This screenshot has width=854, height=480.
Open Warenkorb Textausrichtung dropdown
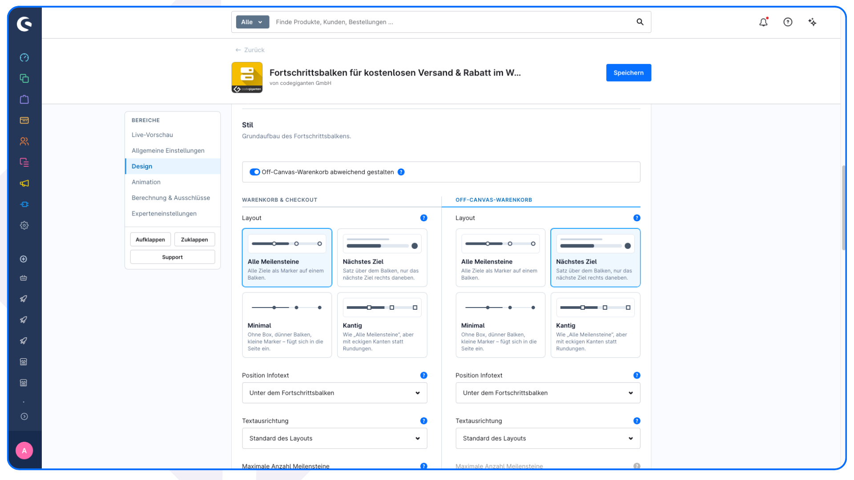pyautogui.click(x=334, y=438)
